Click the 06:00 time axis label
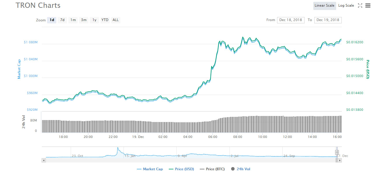379x174 pixels. tap(213, 137)
